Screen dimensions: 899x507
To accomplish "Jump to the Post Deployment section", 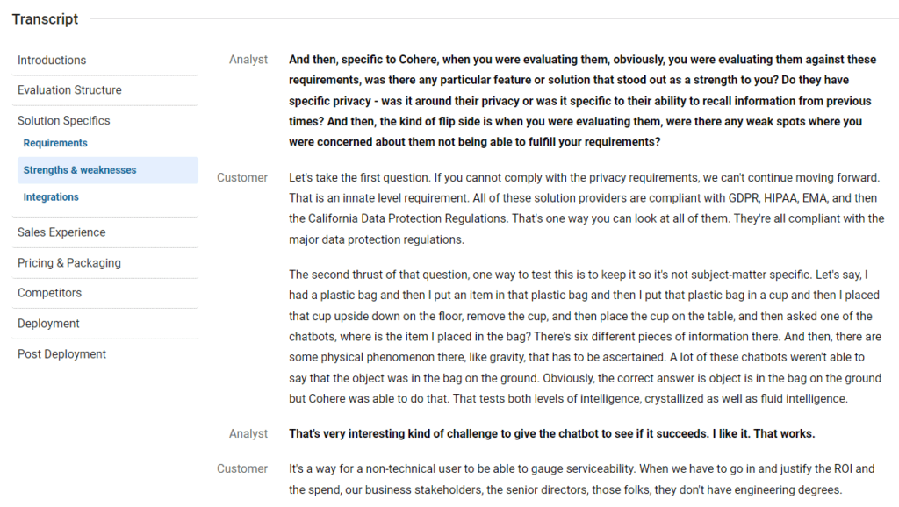I will coord(61,354).
